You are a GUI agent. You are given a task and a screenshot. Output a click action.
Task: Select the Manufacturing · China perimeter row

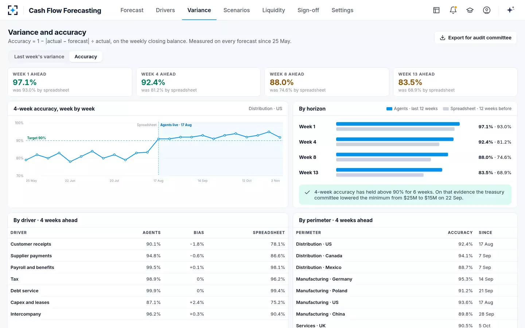[405, 314]
